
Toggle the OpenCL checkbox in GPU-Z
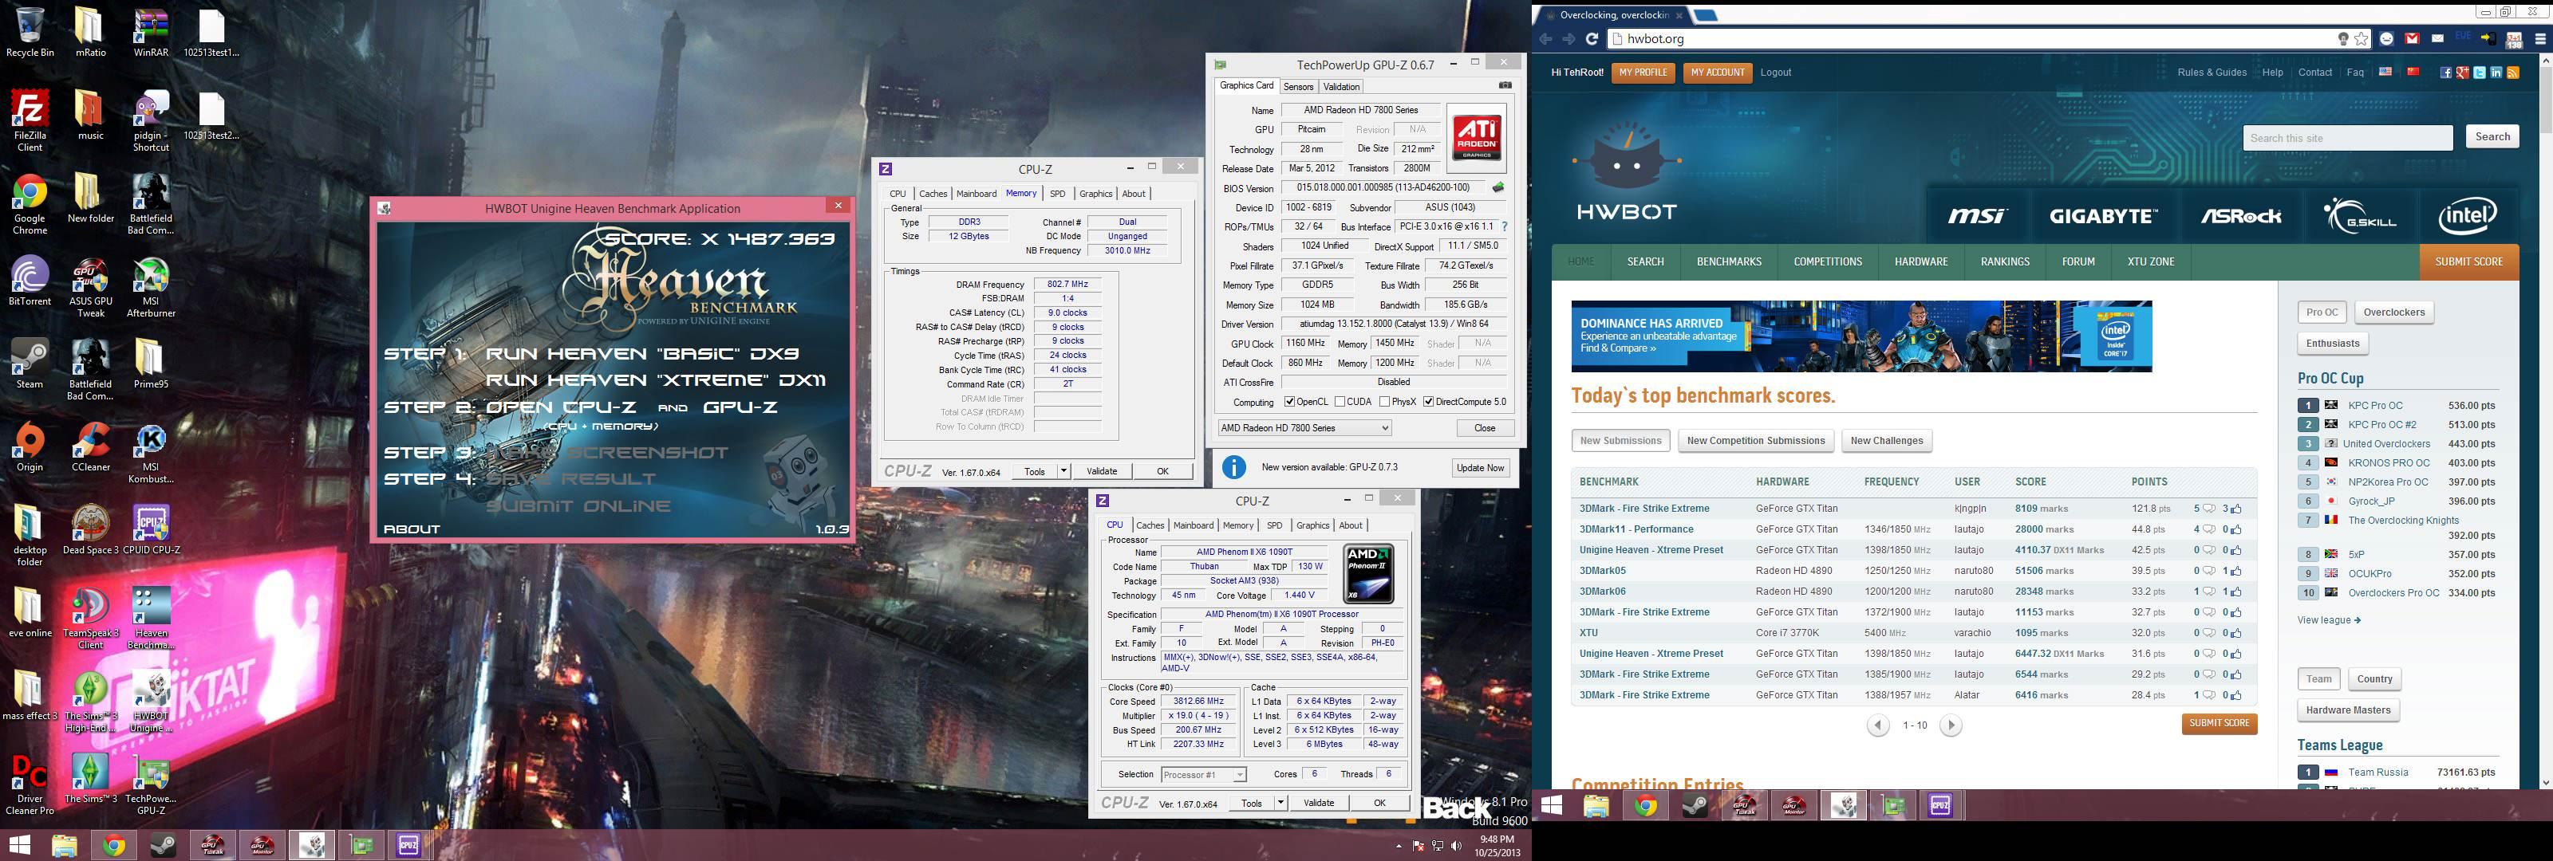coord(1289,403)
